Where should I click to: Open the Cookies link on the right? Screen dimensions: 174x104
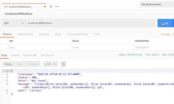coord(166,34)
